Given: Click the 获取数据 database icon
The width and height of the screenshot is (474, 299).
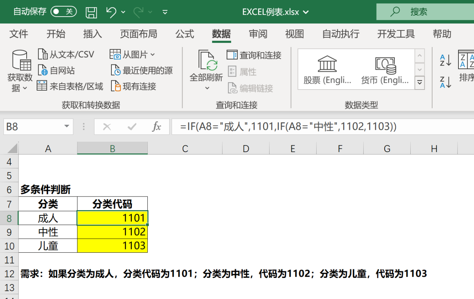Looking at the screenshot, I should pos(21,60).
